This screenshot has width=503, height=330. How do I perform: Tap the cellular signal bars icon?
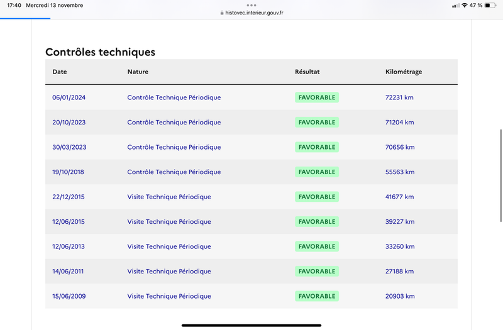click(455, 6)
